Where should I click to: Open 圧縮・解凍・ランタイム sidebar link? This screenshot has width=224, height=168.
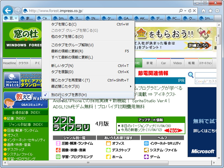point(23,130)
